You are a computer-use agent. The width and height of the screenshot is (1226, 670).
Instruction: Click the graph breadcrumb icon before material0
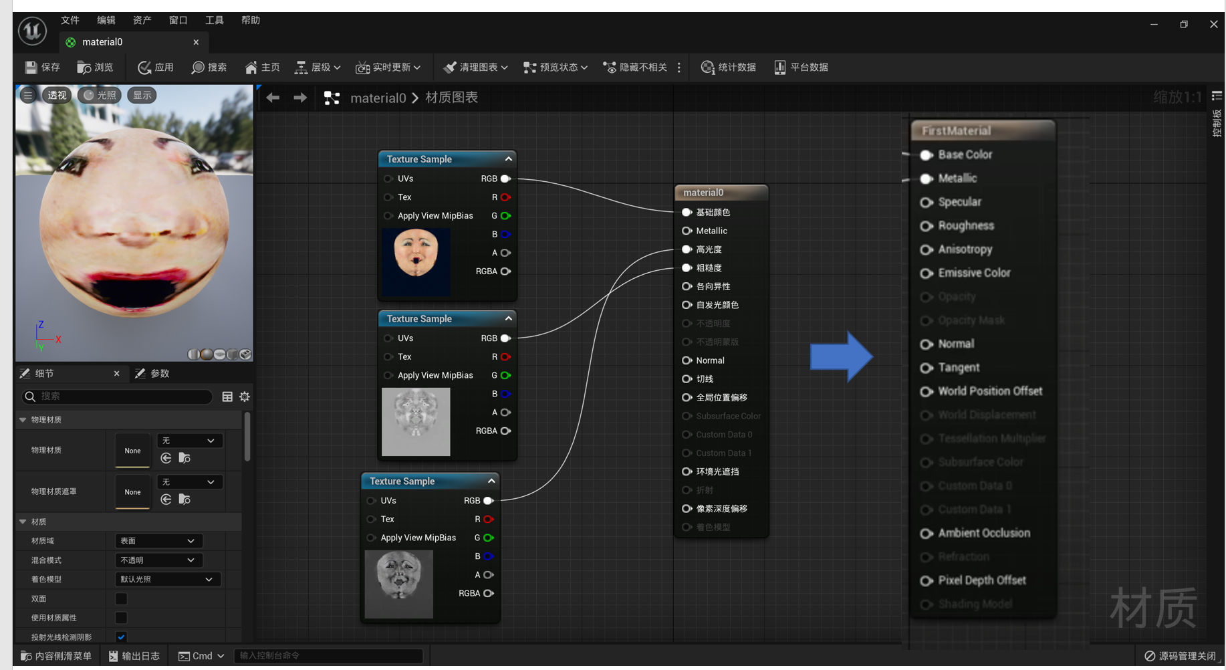332,98
